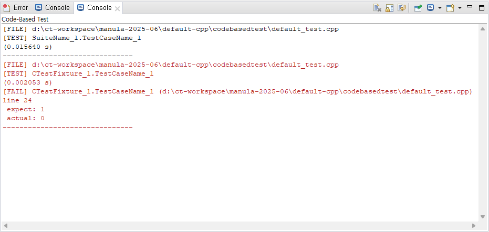Click the Error tab icon
The height and width of the screenshot is (232, 489).
click(6, 8)
